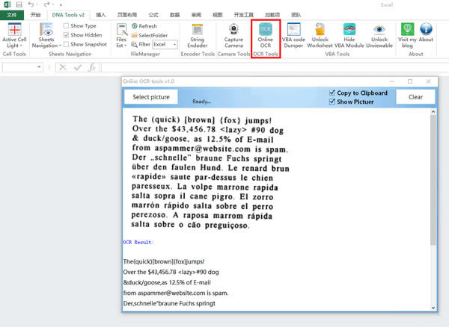Click the Excel application icon
The width and height of the screenshot is (449, 327).
(7, 4)
